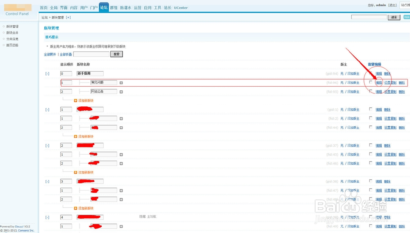This screenshot has height=233, width=410.
Task: Click the 常见问题 name field
Action: pos(104,82)
